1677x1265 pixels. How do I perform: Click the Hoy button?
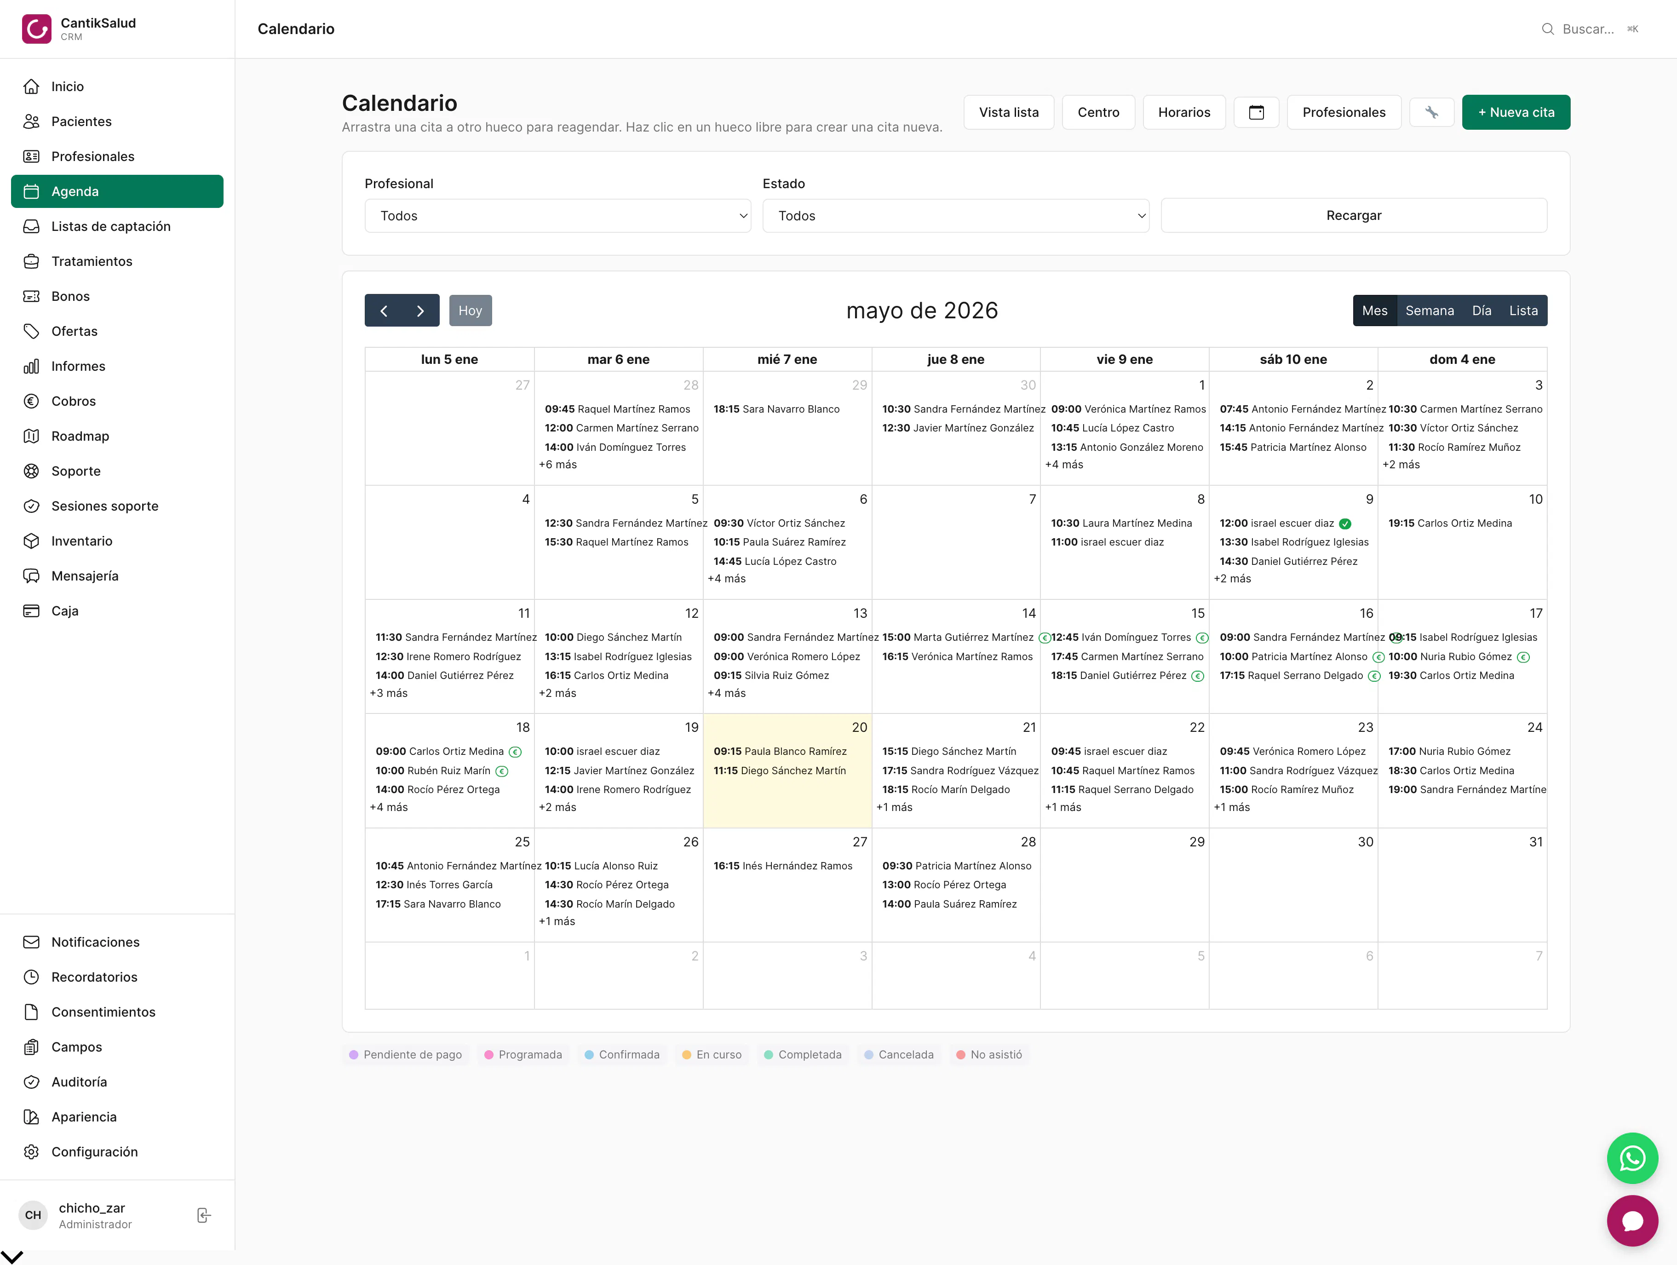[x=470, y=310]
